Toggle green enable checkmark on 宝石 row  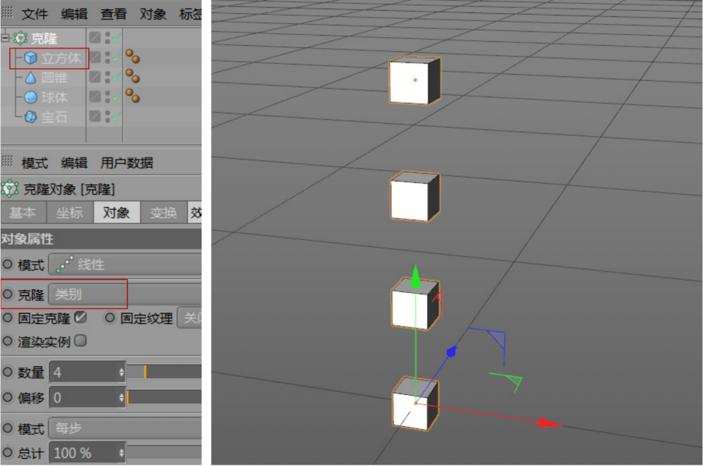(116, 117)
